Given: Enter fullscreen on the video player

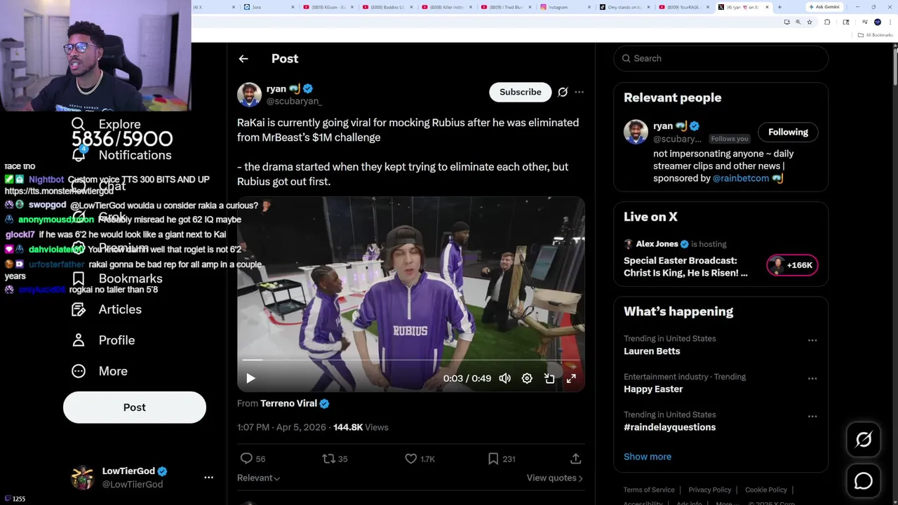Looking at the screenshot, I should click(x=571, y=379).
